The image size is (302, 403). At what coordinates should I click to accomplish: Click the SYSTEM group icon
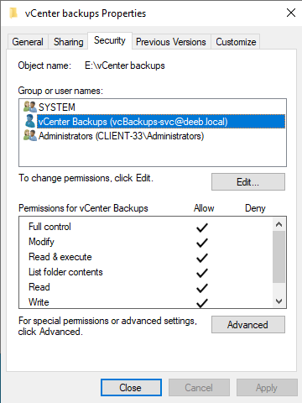click(30, 107)
